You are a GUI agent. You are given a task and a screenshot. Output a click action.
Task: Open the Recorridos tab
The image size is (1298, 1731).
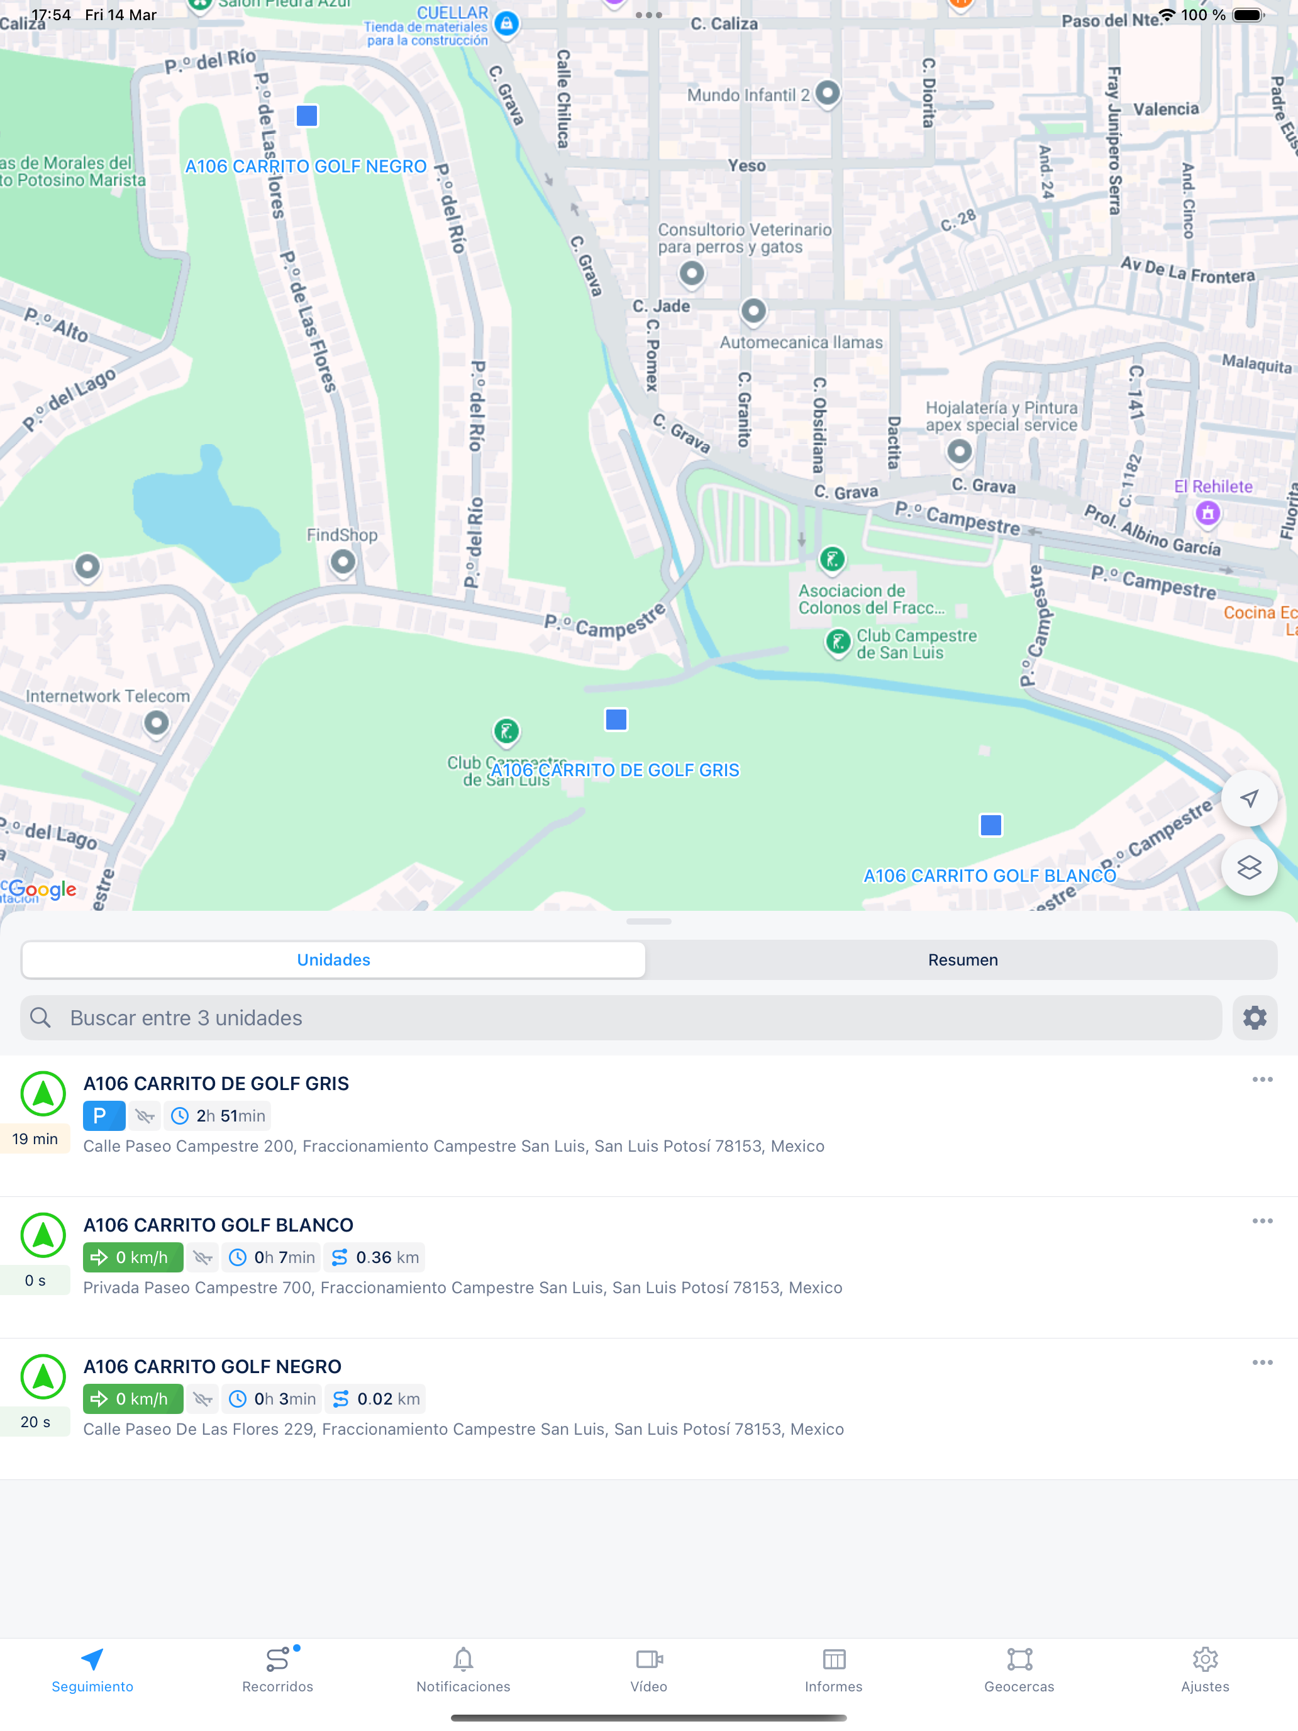click(278, 1670)
